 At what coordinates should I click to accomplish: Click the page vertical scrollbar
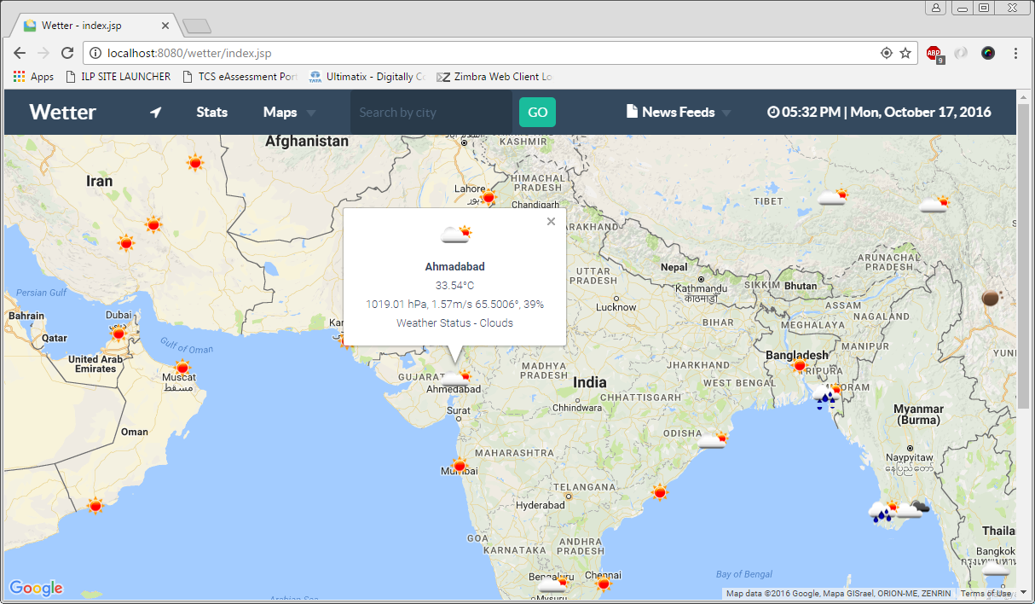click(x=1024, y=256)
